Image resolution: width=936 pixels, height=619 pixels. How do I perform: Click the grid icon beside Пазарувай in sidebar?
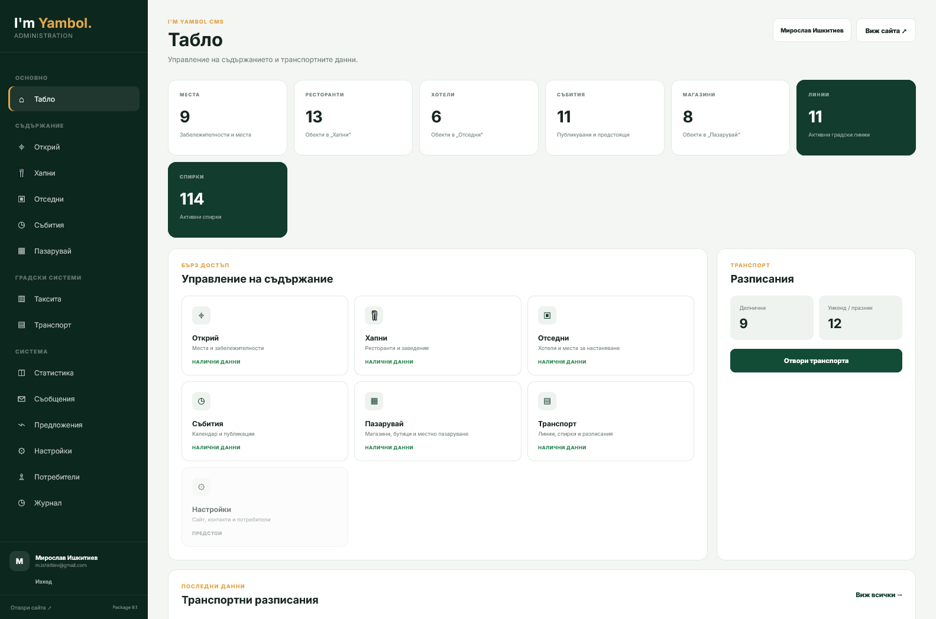point(22,251)
